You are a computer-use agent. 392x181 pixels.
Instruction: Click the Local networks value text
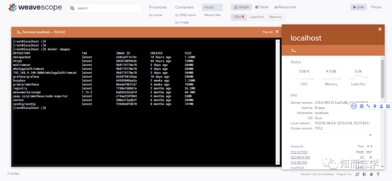click(343, 123)
